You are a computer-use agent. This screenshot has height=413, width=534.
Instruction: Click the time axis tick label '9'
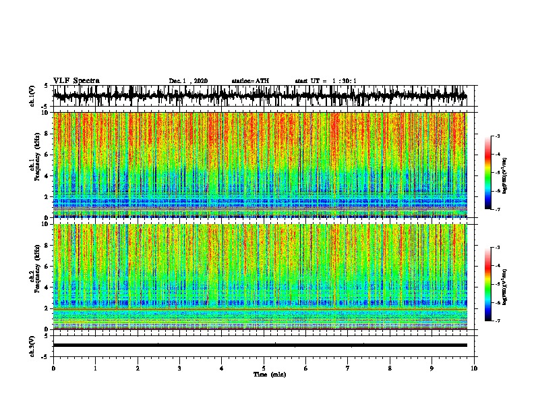tap(432, 368)
